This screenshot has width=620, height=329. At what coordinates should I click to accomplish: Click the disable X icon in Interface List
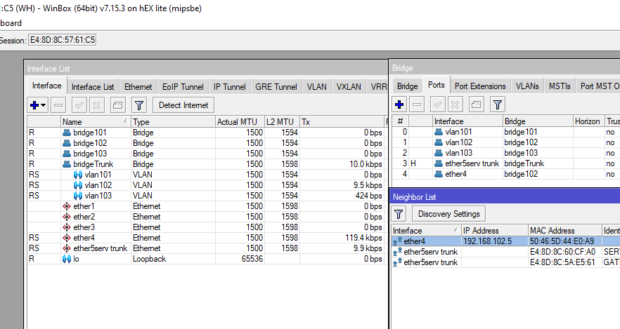tap(96, 105)
